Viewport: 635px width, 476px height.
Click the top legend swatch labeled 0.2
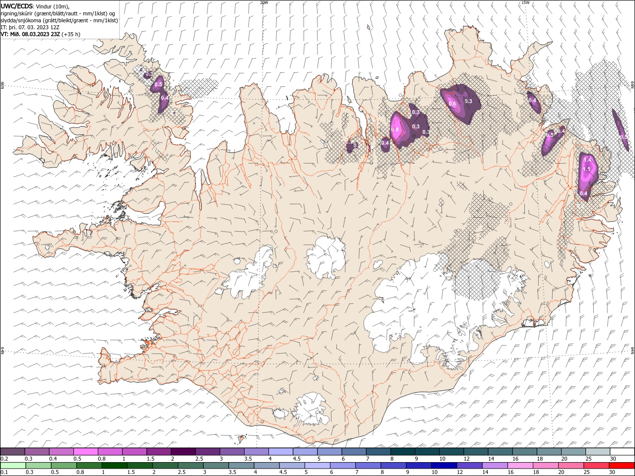click(12, 451)
